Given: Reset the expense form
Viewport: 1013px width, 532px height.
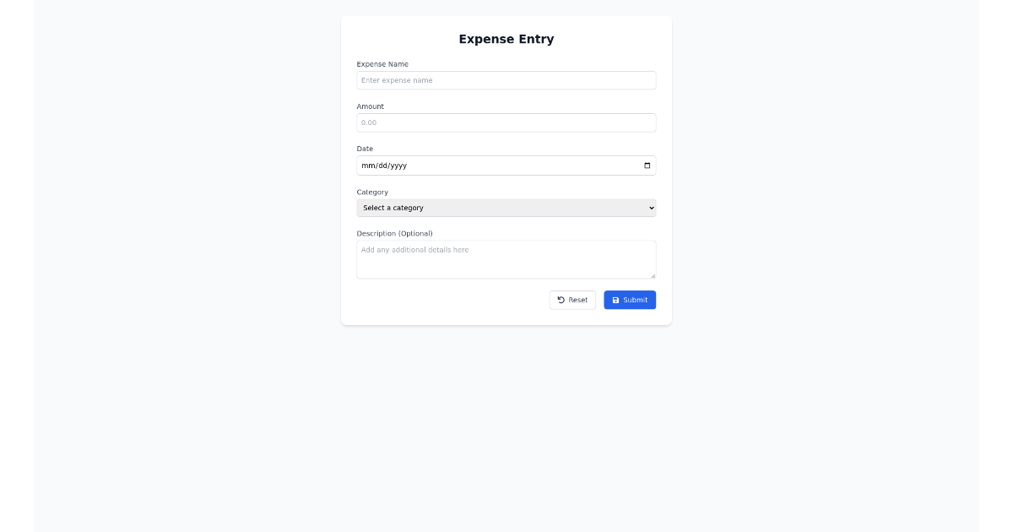Looking at the screenshot, I should (x=572, y=300).
